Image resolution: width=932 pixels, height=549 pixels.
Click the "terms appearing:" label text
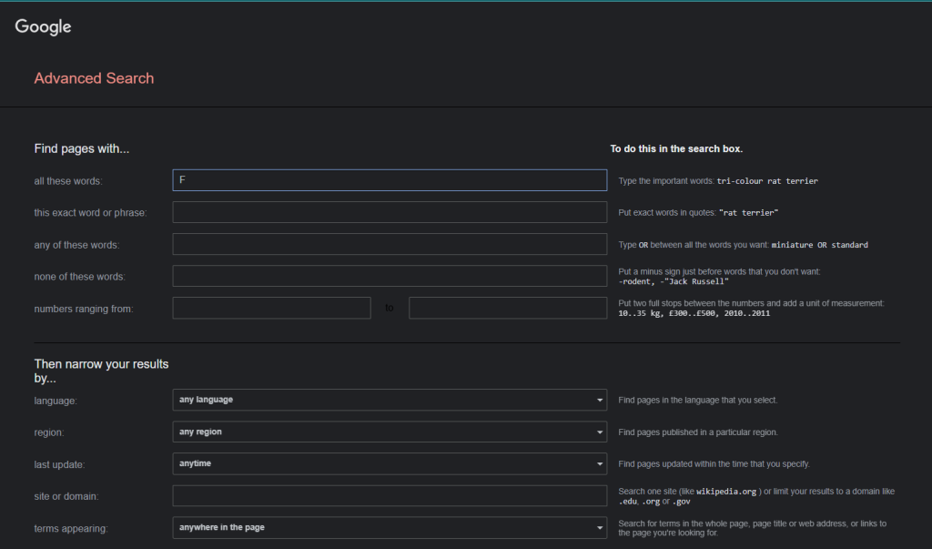coord(71,528)
